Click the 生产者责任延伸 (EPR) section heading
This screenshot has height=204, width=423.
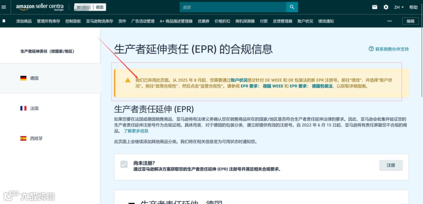[154, 109]
